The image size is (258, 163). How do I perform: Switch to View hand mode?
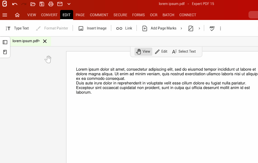point(143,51)
